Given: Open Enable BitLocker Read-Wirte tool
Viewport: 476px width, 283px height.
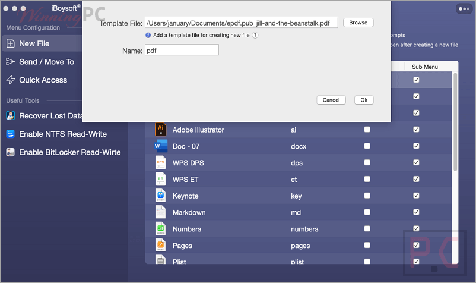Looking at the screenshot, I should tap(70, 152).
